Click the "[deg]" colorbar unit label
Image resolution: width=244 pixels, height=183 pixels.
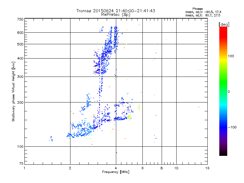click(x=224, y=24)
